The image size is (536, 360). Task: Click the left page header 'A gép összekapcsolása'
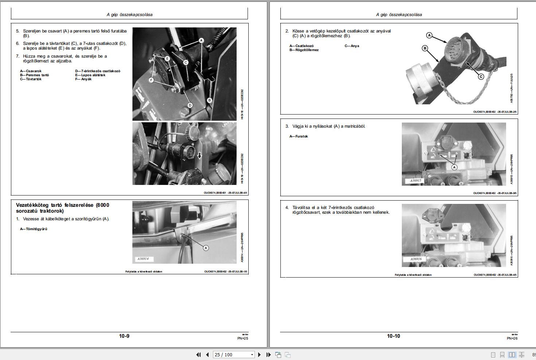pyautogui.click(x=129, y=15)
